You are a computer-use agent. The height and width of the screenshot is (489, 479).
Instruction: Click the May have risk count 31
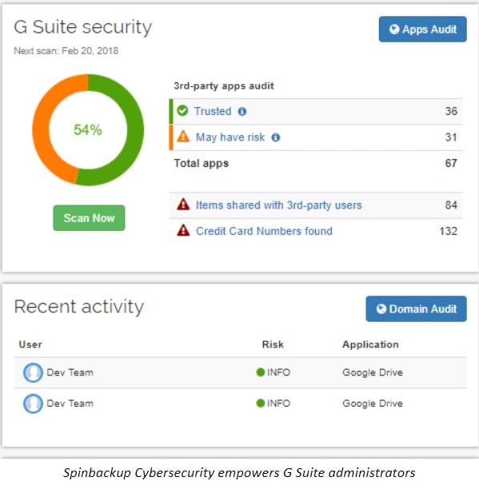(451, 137)
